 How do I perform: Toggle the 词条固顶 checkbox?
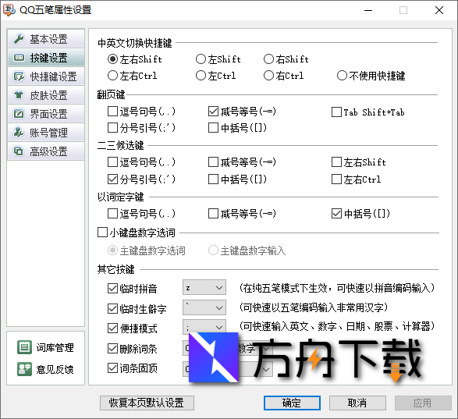click(112, 368)
